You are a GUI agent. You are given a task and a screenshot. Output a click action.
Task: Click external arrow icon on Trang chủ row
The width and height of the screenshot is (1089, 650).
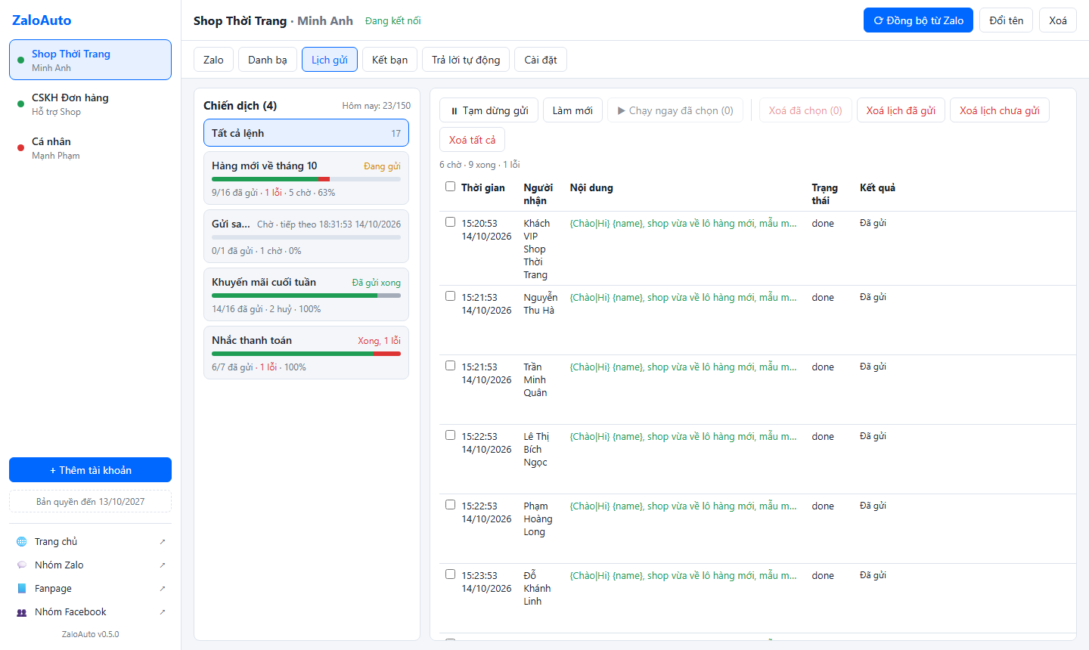[163, 542]
